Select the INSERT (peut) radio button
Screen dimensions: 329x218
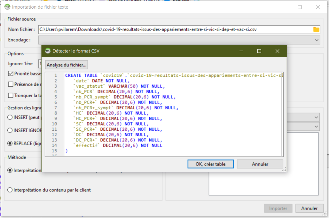[10, 117]
